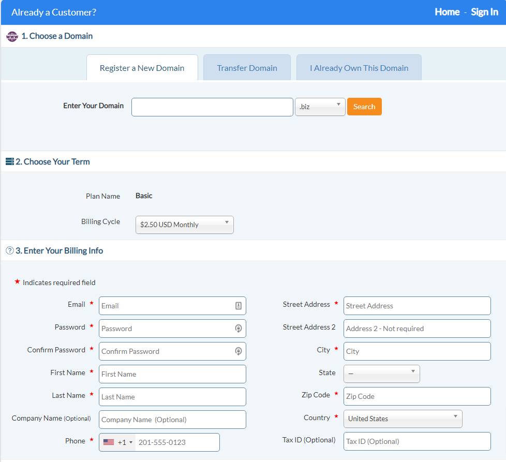Click the Plan Name label

point(103,196)
